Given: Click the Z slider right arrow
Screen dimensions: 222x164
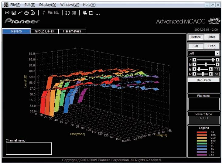Looking at the screenshot, I should coord(217,60).
